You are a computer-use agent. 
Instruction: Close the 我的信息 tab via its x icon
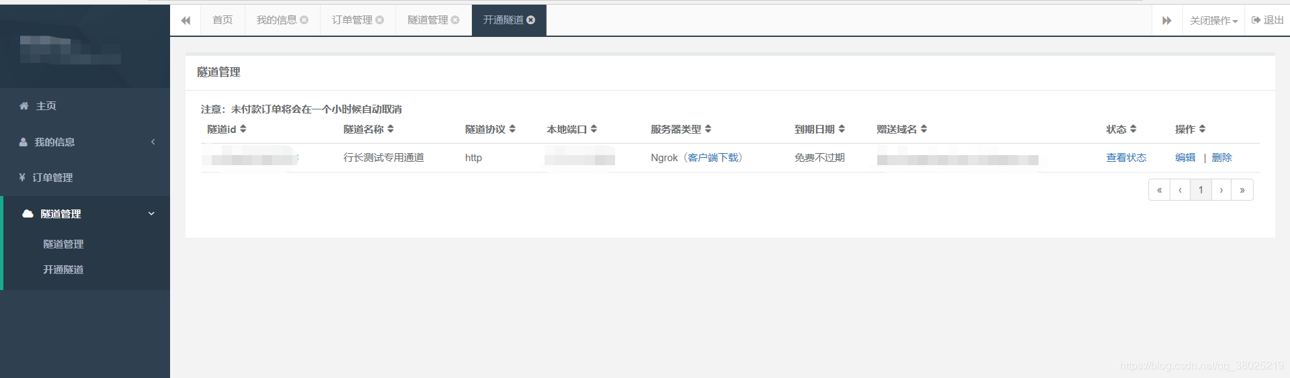pyautogui.click(x=305, y=20)
